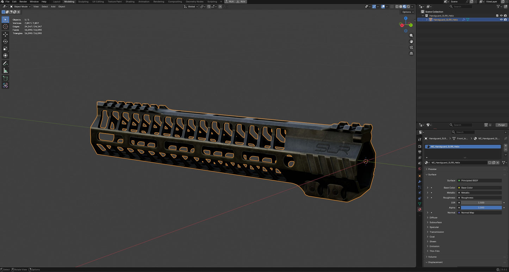Open viewport Options dropdown
The image size is (509, 272).
pyautogui.click(x=408, y=12)
